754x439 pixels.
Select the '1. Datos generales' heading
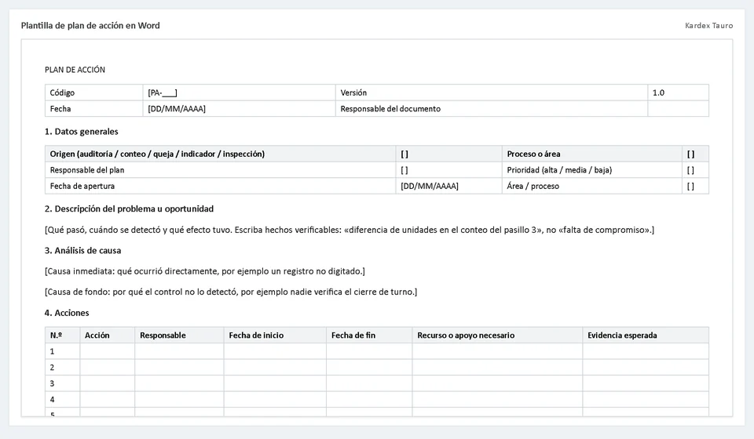click(81, 132)
